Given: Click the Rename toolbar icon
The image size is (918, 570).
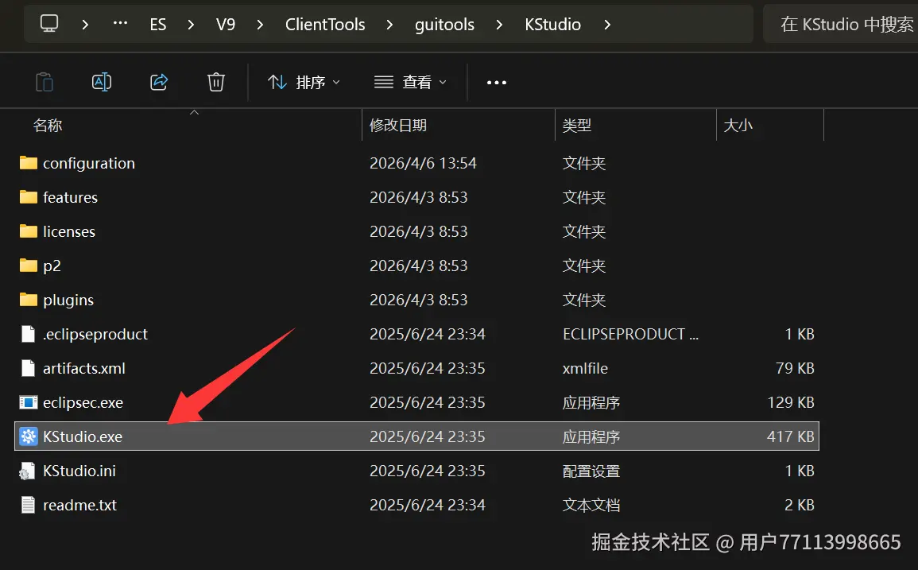Looking at the screenshot, I should coord(102,82).
